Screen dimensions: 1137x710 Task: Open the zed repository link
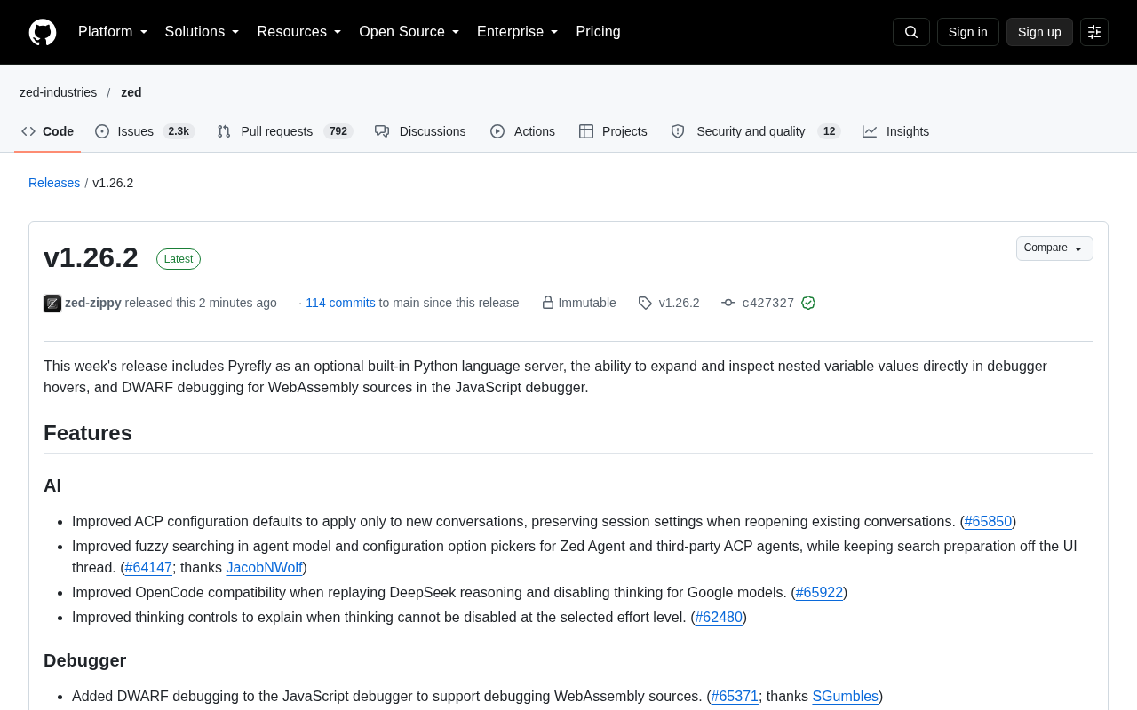click(x=131, y=92)
